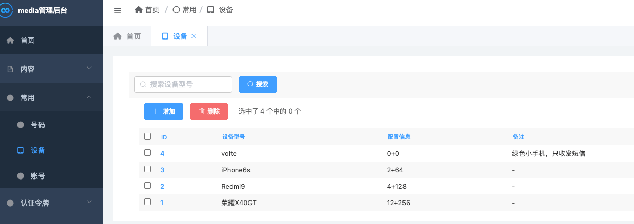The image size is (634, 224).
Task: Click the 增加 button
Action: pyautogui.click(x=164, y=111)
